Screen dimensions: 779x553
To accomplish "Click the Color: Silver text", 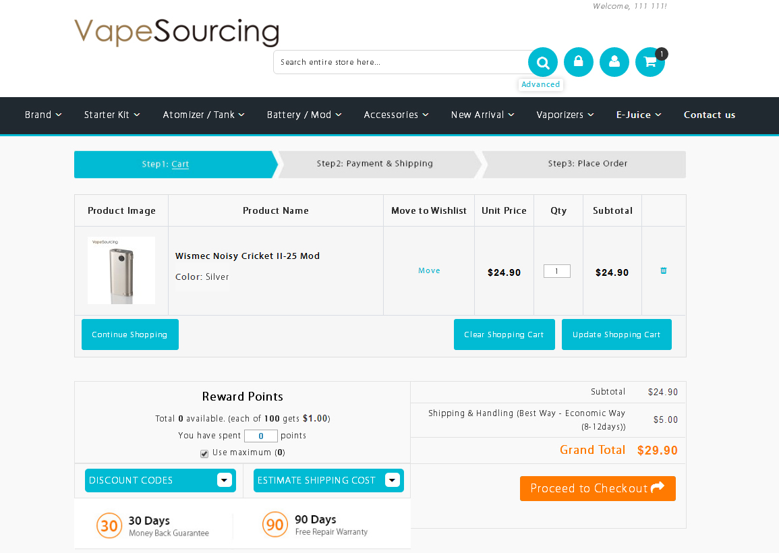I will pos(202,276).
